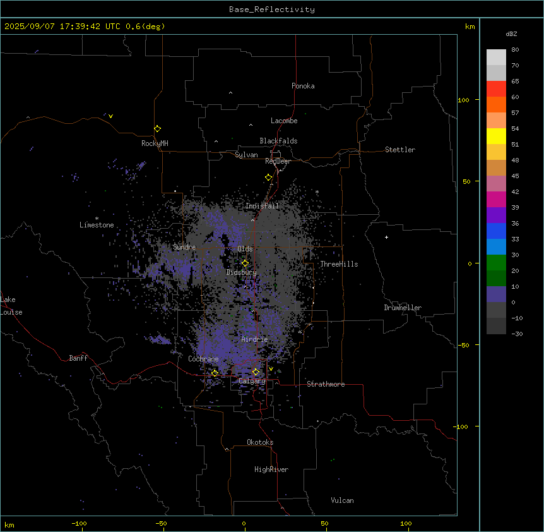Click the km label at top right
The height and width of the screenshot is (532, 544).
[x=470, y=27]
